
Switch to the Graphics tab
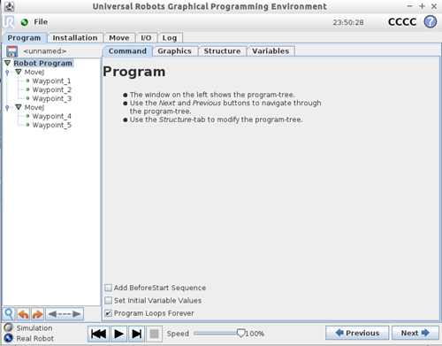tap(175, 51)
